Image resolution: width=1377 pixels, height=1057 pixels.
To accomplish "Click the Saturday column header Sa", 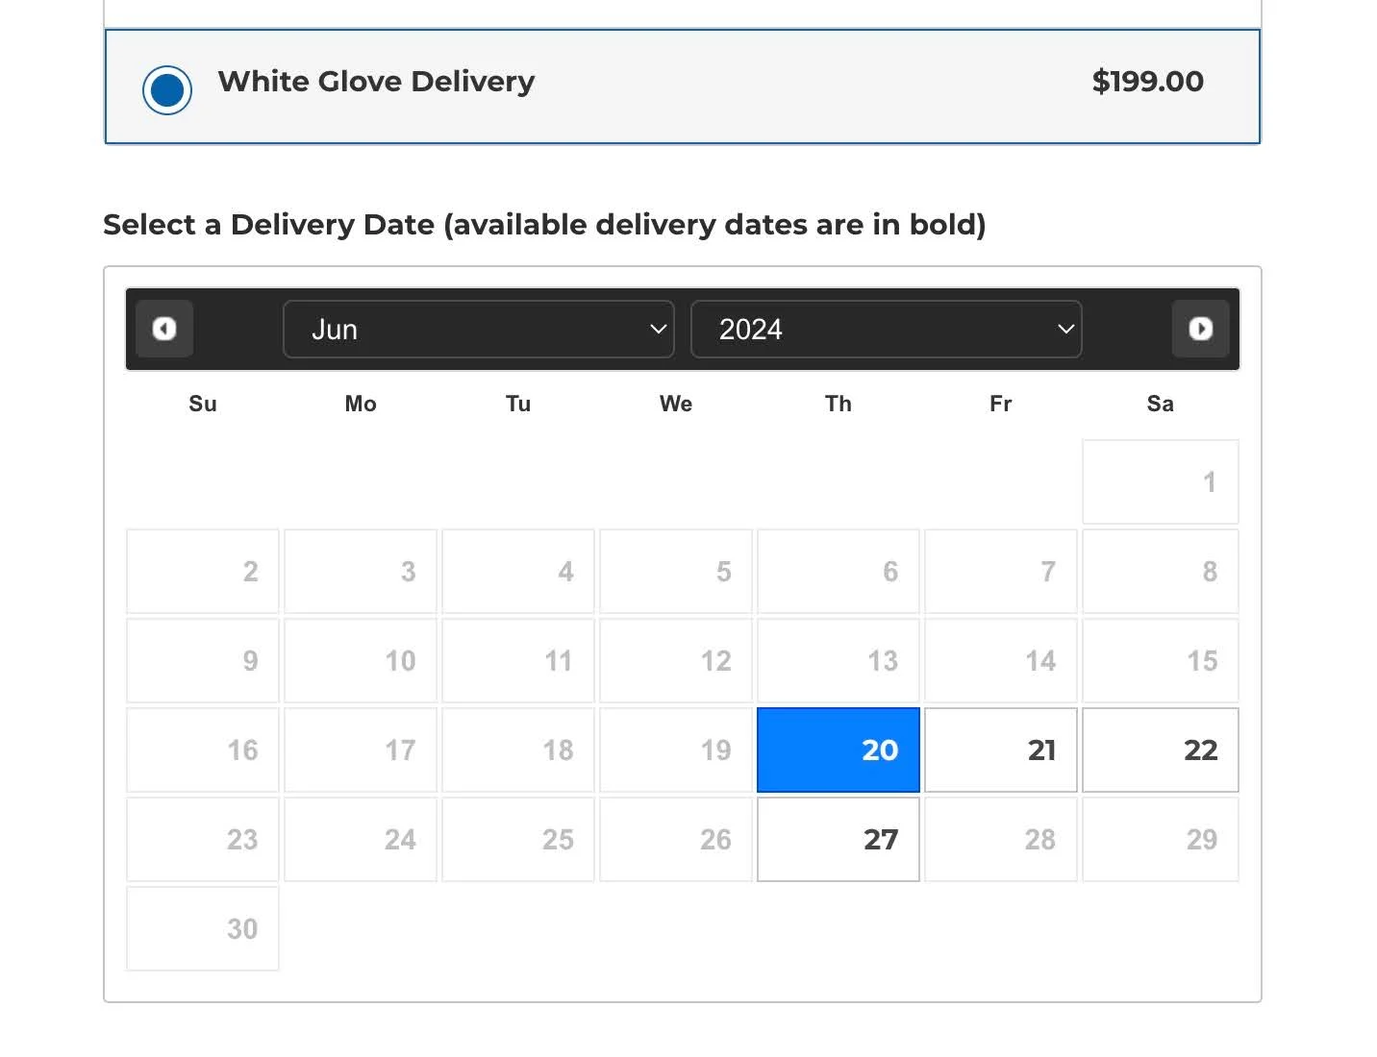I will pyautogui.click(x=1160, y=404).
